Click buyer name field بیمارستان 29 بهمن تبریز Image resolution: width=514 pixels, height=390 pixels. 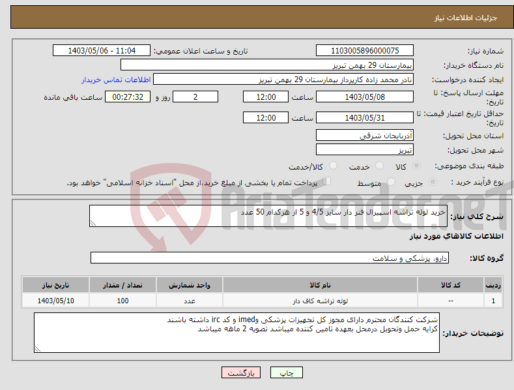pos(267,65)
